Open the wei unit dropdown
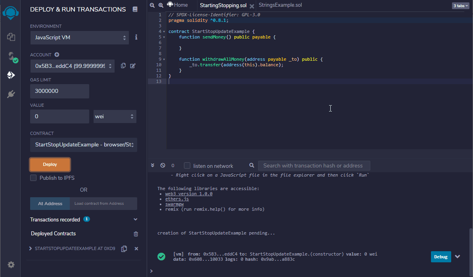473x277 pixels. click(x=115, y=116)
